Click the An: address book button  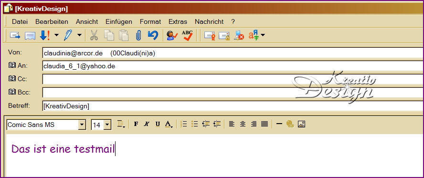[12, 65]
